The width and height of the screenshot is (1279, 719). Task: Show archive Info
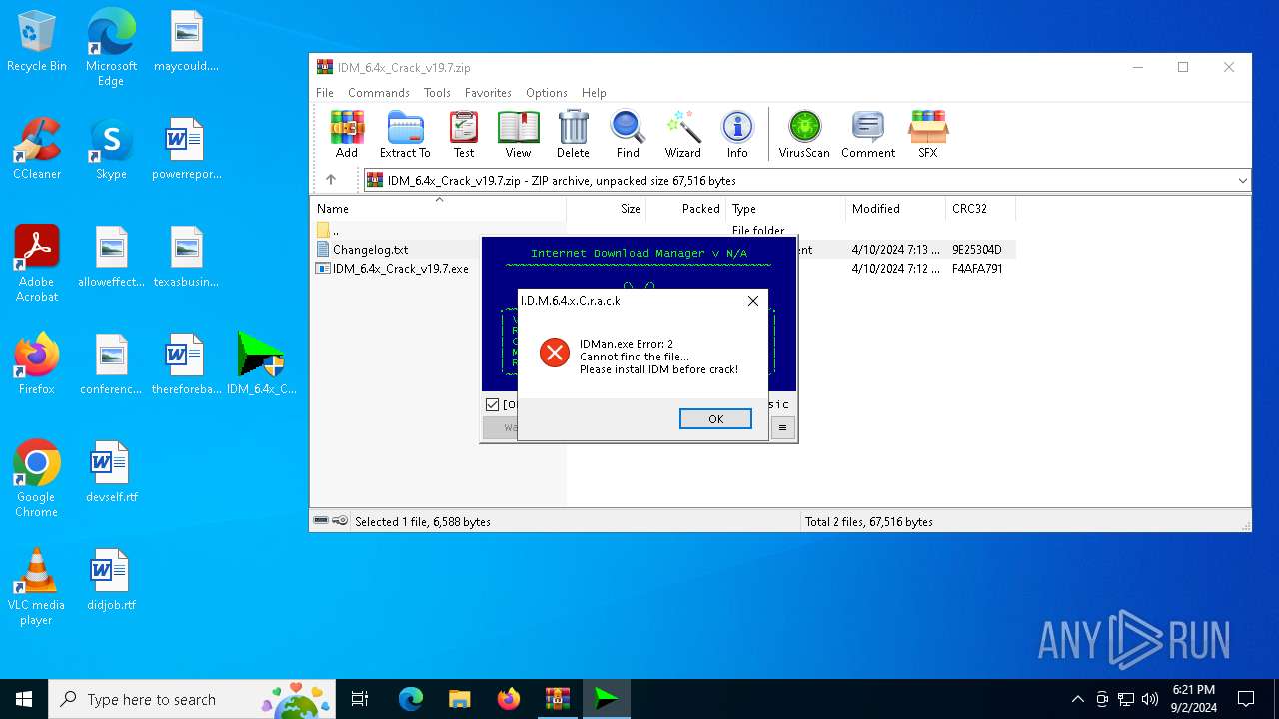pyautogui.click(x=737, y=134)
